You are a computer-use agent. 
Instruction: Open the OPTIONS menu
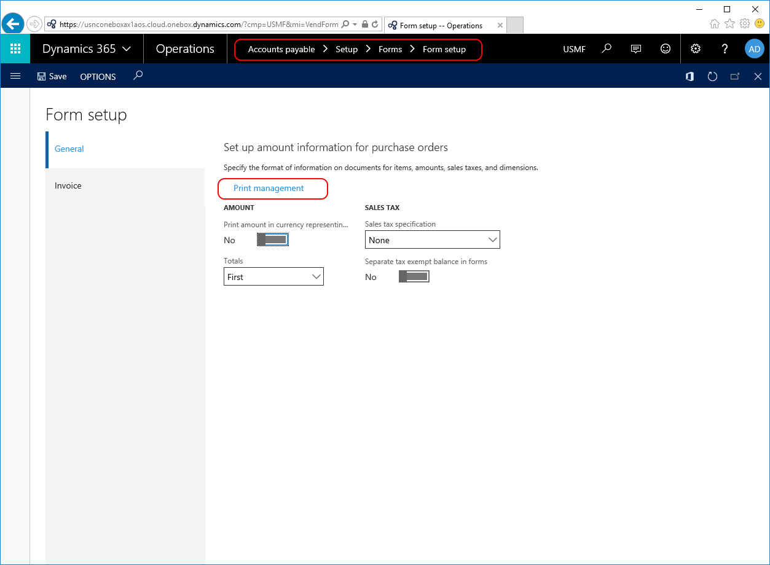(98, 77)
